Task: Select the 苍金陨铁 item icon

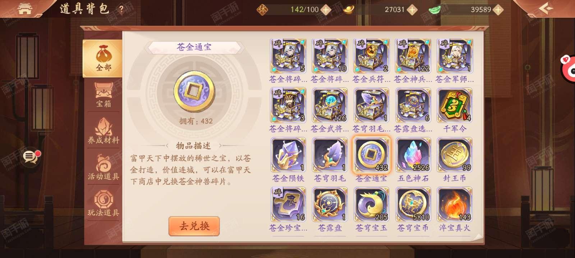Action: pyautogui.click(x=288, y=155)
